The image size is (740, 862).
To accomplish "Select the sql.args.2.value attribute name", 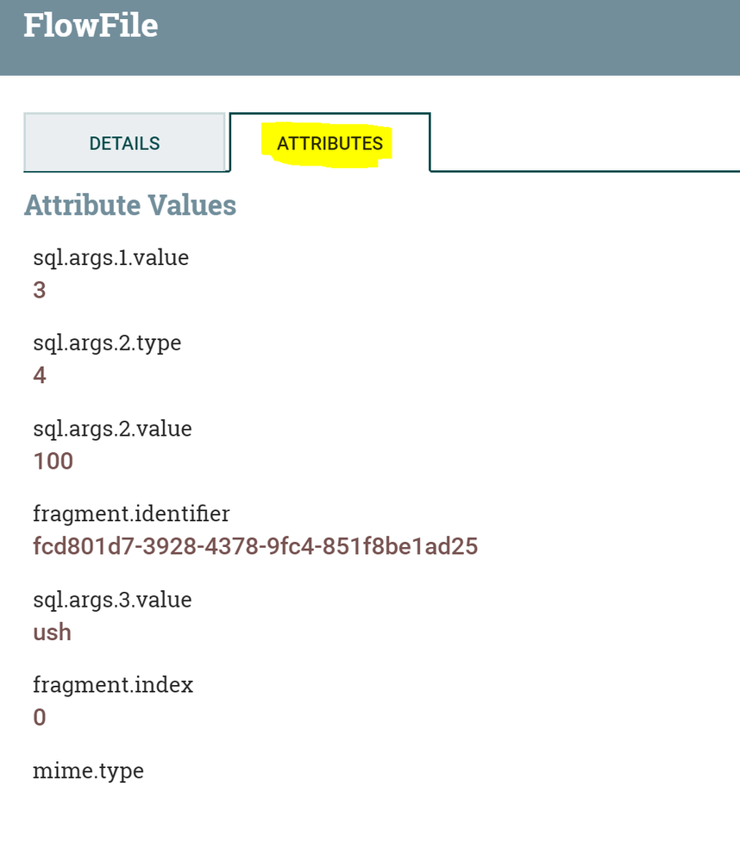I will (x=111, y=429).
